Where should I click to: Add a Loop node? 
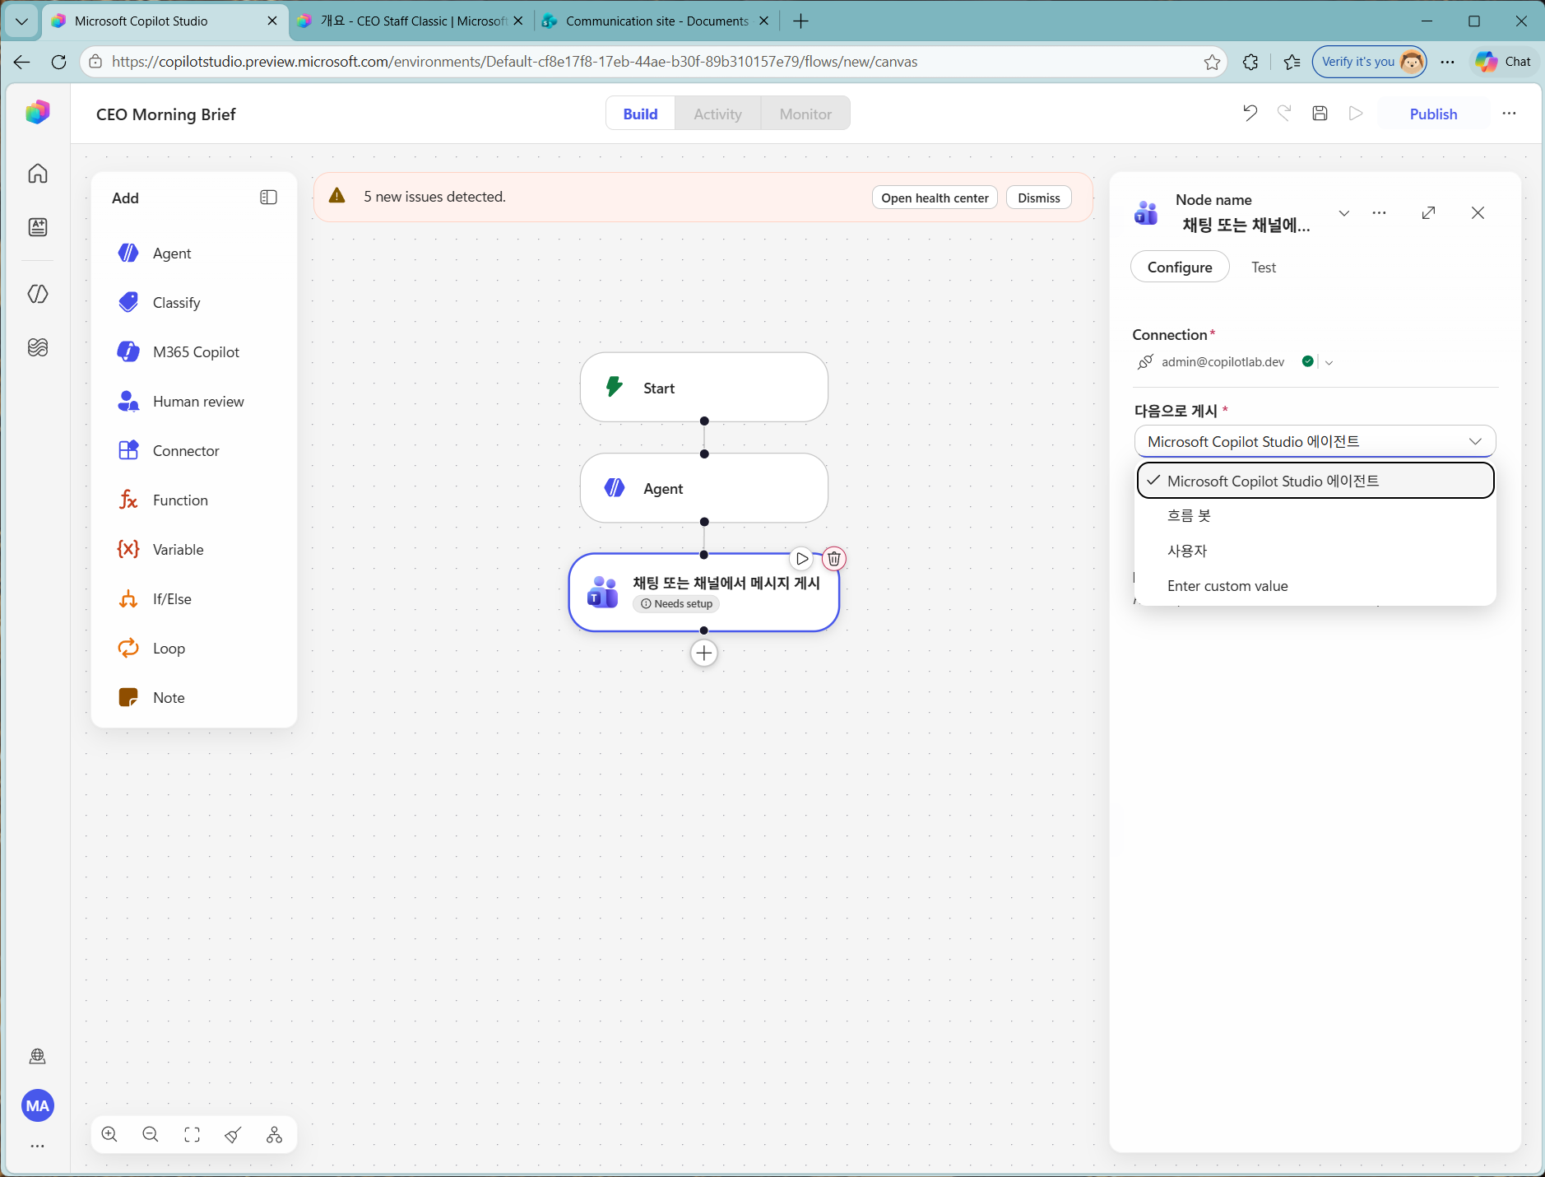click(x=194, y=649)
